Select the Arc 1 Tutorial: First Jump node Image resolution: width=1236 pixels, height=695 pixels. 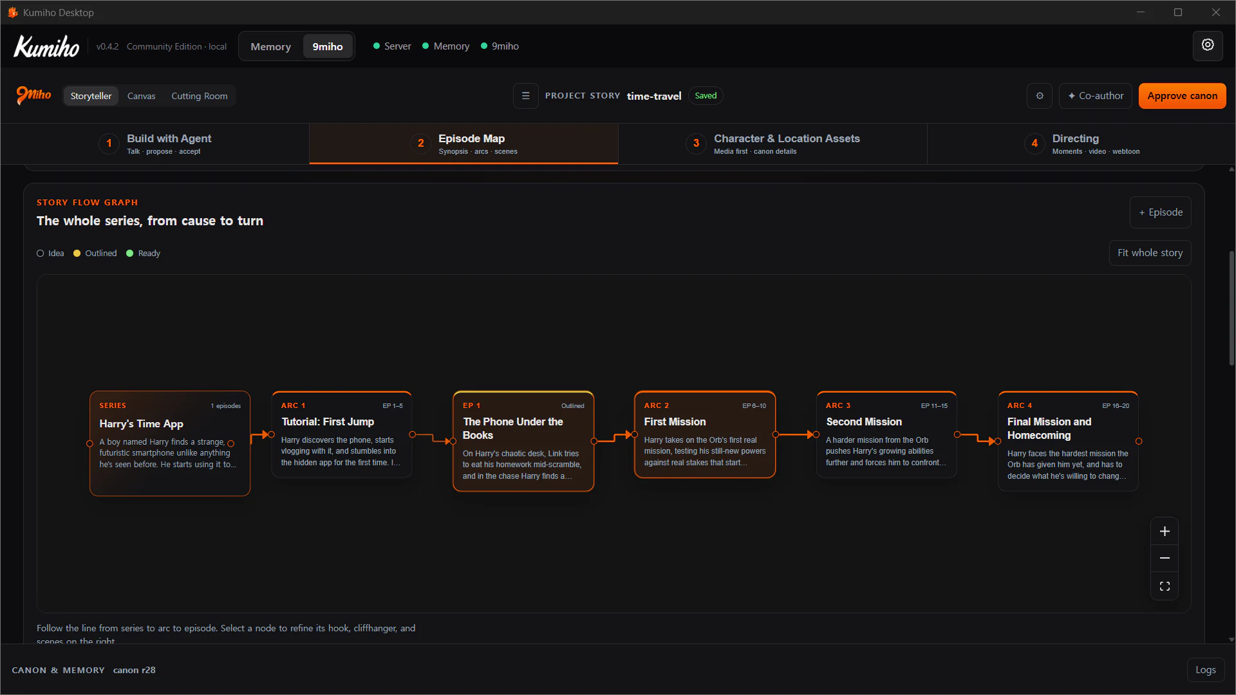coord(342,434)
